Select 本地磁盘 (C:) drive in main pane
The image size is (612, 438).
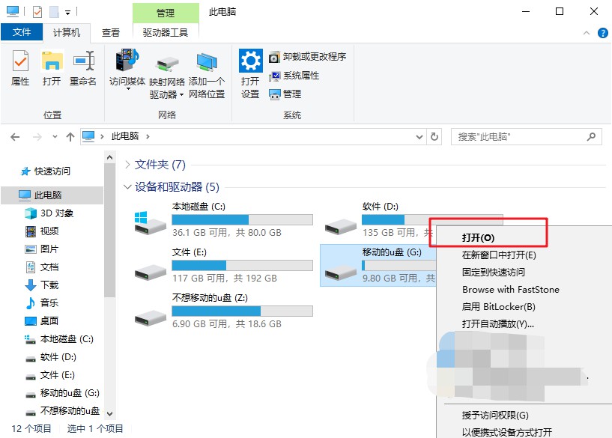pos(224,219)
